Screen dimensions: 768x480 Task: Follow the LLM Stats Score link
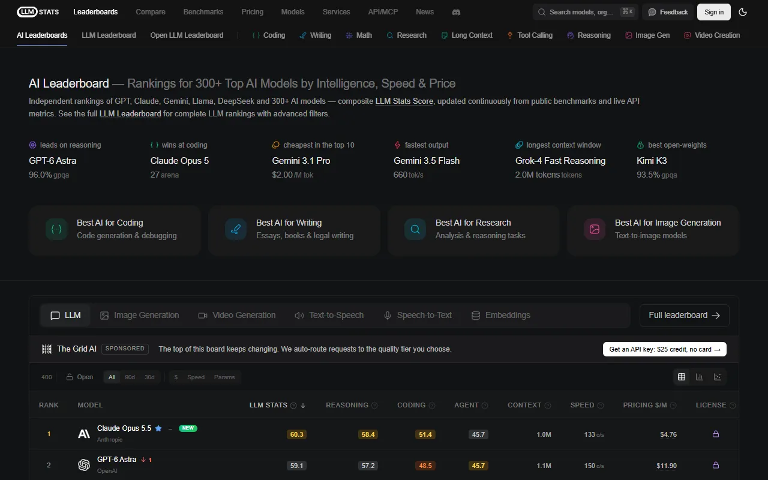coord(404,101)
